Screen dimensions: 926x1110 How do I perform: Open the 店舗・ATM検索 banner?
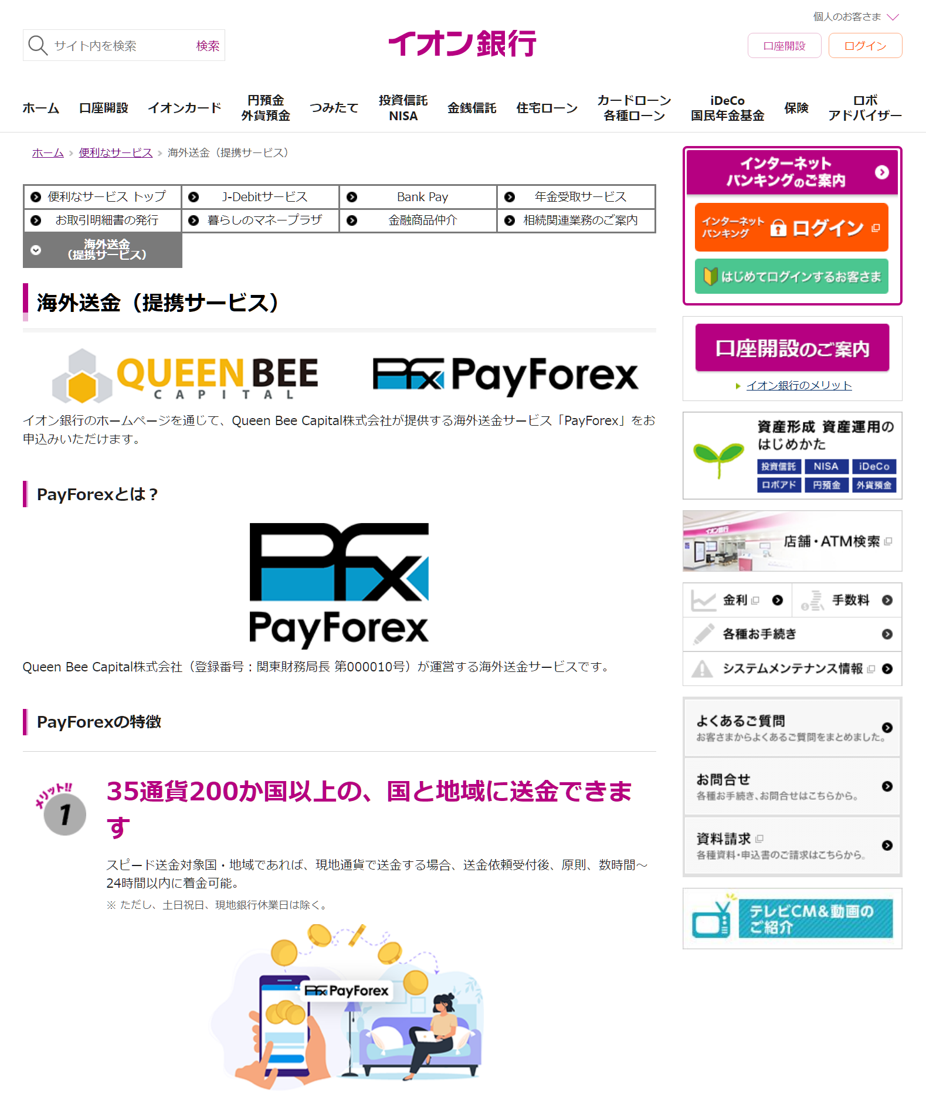(792, 541)
